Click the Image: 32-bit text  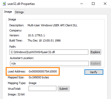click(x=16, y=94)
